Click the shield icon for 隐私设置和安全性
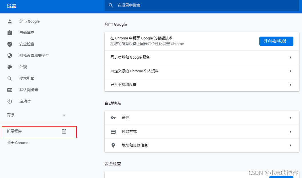This screenshot has width=302, height=178. (10, 56)
